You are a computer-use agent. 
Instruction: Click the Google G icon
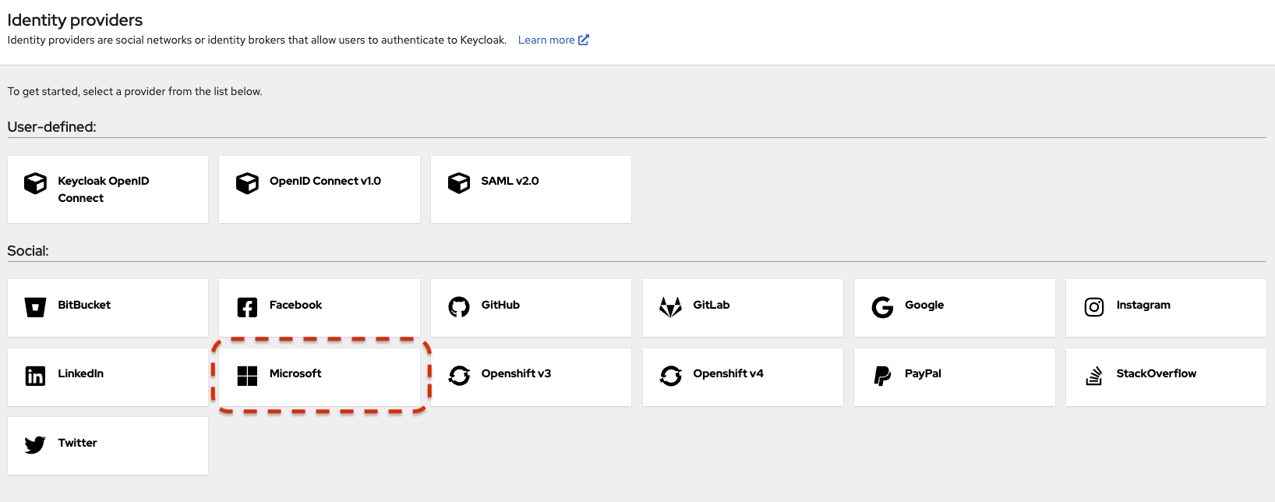882,307
